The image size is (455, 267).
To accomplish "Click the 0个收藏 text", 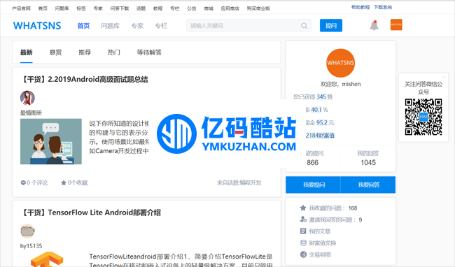I will pyautogui.click(x=78, y=182).
